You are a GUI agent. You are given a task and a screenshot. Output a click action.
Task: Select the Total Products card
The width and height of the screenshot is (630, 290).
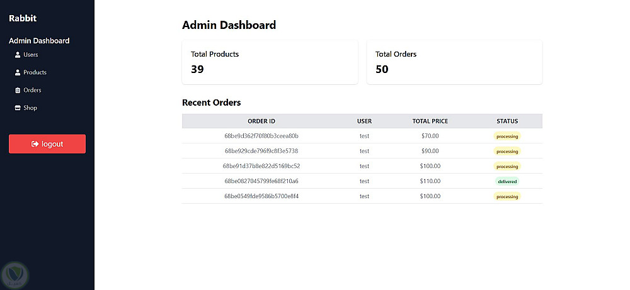(270, 62)
